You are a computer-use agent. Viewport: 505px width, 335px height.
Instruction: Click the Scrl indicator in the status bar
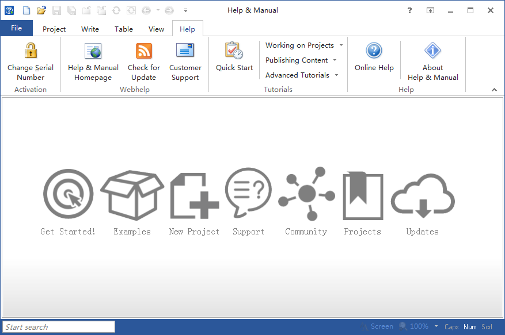pos(487,326)
